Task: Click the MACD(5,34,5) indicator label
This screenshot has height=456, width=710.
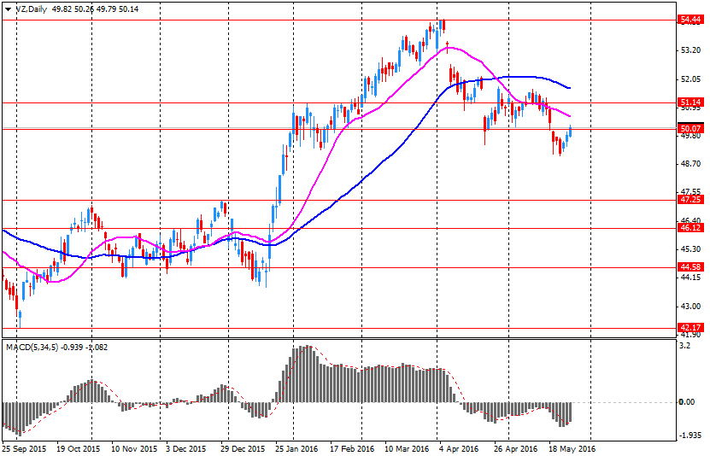Action: click(32, 348)
